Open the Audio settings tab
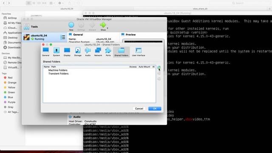The height and width of the screenshot is (153, 272). [x=88, y=52]
